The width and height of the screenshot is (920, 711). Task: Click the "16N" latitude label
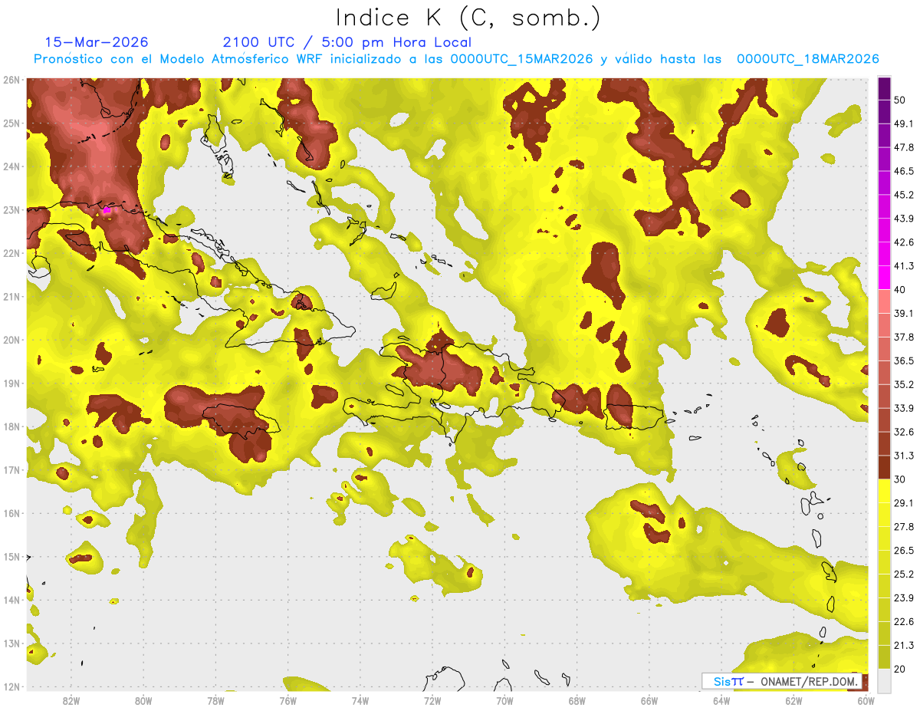(11, 513)
